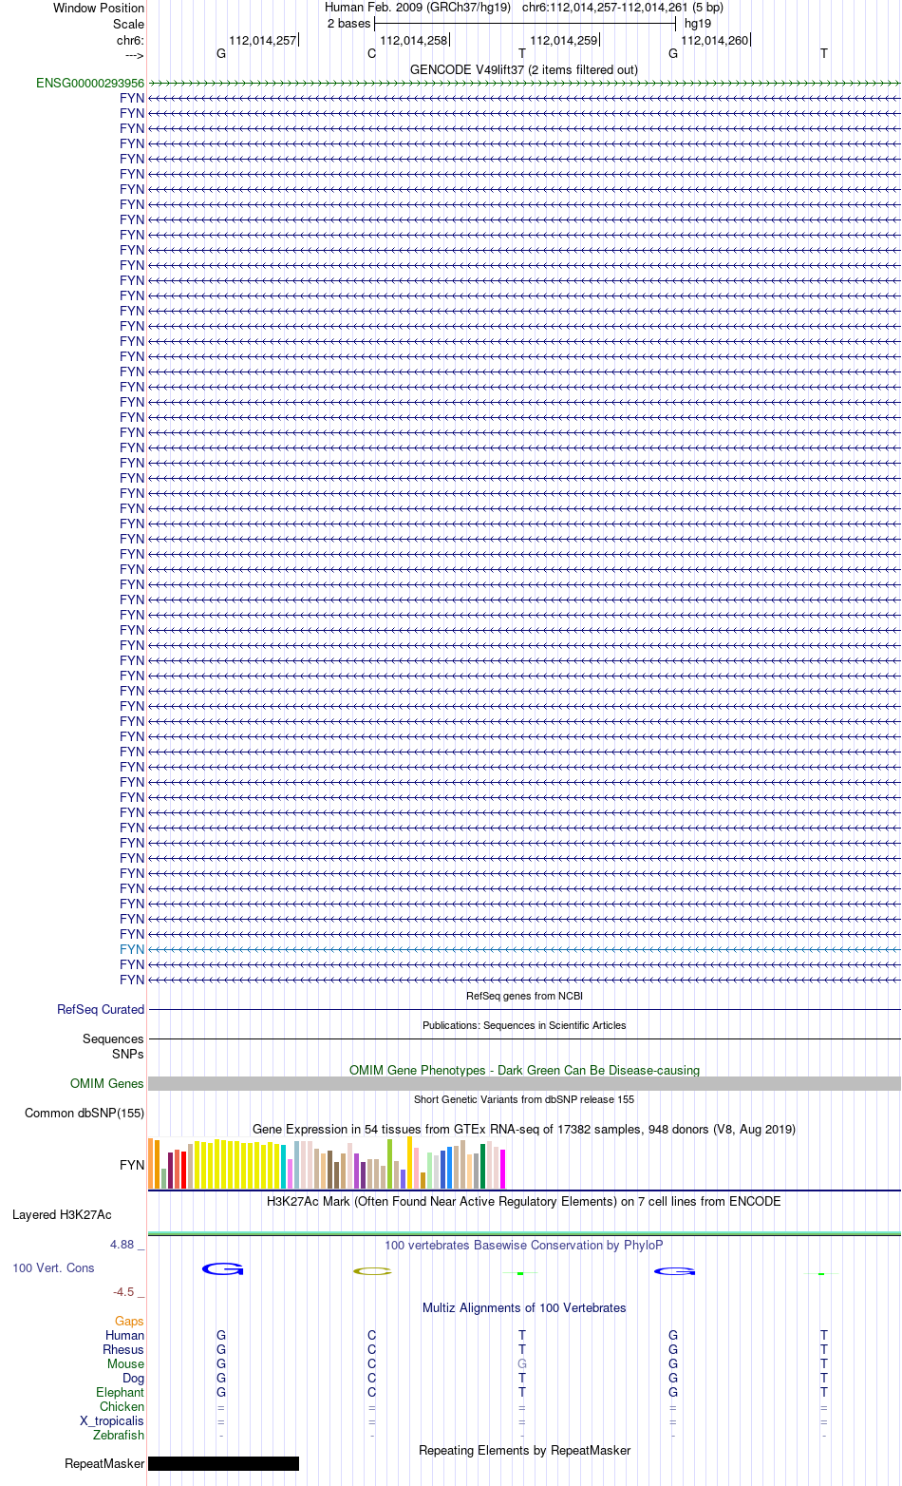Click the dark green bar in GTEx chart

(483, 1167)
